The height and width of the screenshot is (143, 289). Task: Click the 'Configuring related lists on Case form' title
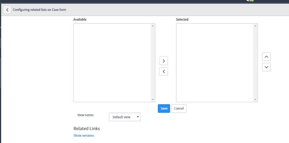point(39,10)
